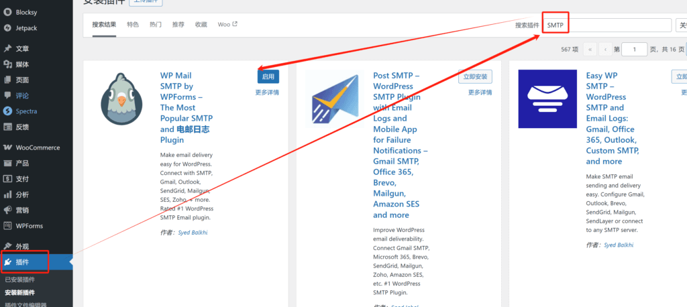
Task: Click the 启用 button for WP Mail SMTP
Action: pos(268,76)
